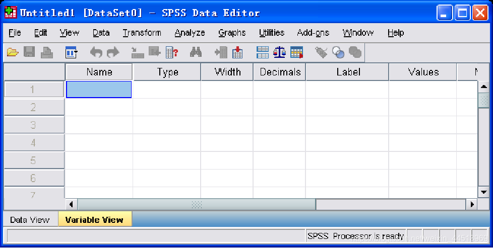Open the File menu
493x248 pixels.
pos(15,33)
